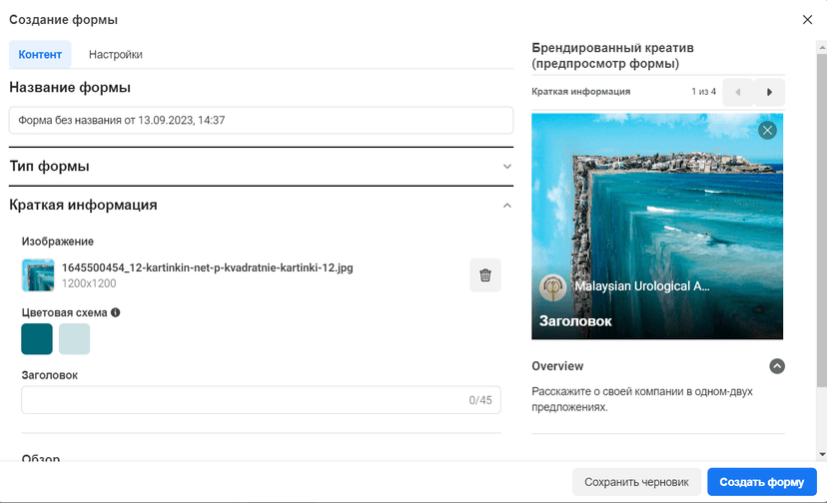The width and height of the screenshot is (827, 503).
Task: Click the Malaysian Urological page logo
Action: 552,286
